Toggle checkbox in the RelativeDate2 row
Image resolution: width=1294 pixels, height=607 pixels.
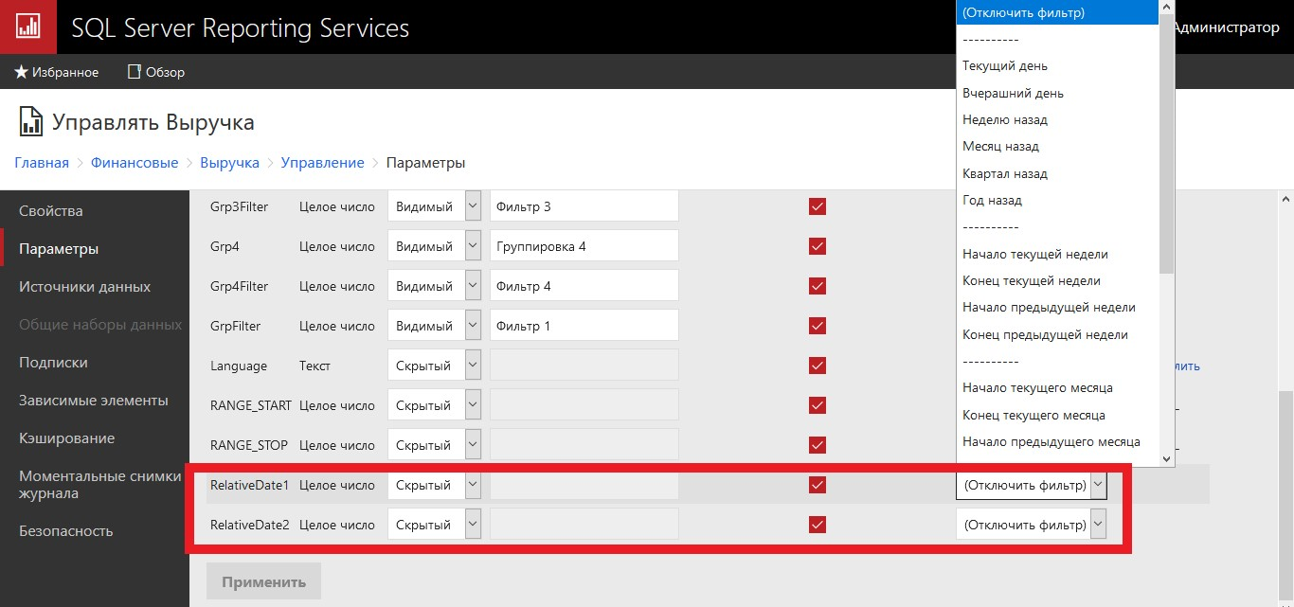(x=818, y=525)
